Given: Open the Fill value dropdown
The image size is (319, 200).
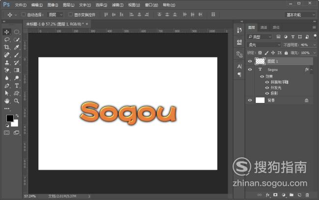Looking at the screenshot, I should [315, 53].
